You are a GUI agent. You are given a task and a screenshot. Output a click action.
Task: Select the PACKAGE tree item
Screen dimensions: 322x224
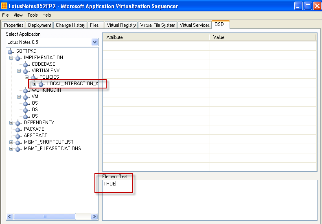34,129
